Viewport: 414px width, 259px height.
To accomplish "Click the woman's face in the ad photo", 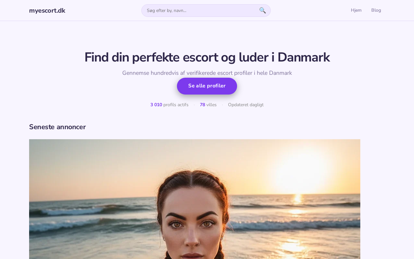I will click(x=194, y=227).
